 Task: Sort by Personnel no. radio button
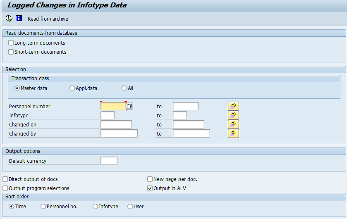pyautogui.click(x=43, y=207)
